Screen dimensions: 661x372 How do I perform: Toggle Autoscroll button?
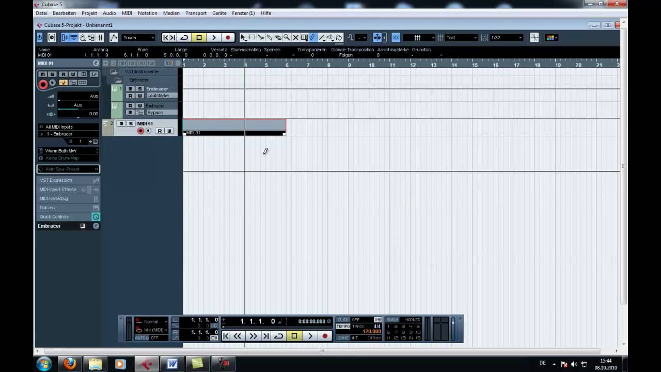point(377,37)
